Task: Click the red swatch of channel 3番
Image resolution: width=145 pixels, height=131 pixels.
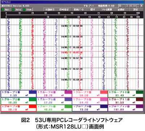Action: [33, 106]
